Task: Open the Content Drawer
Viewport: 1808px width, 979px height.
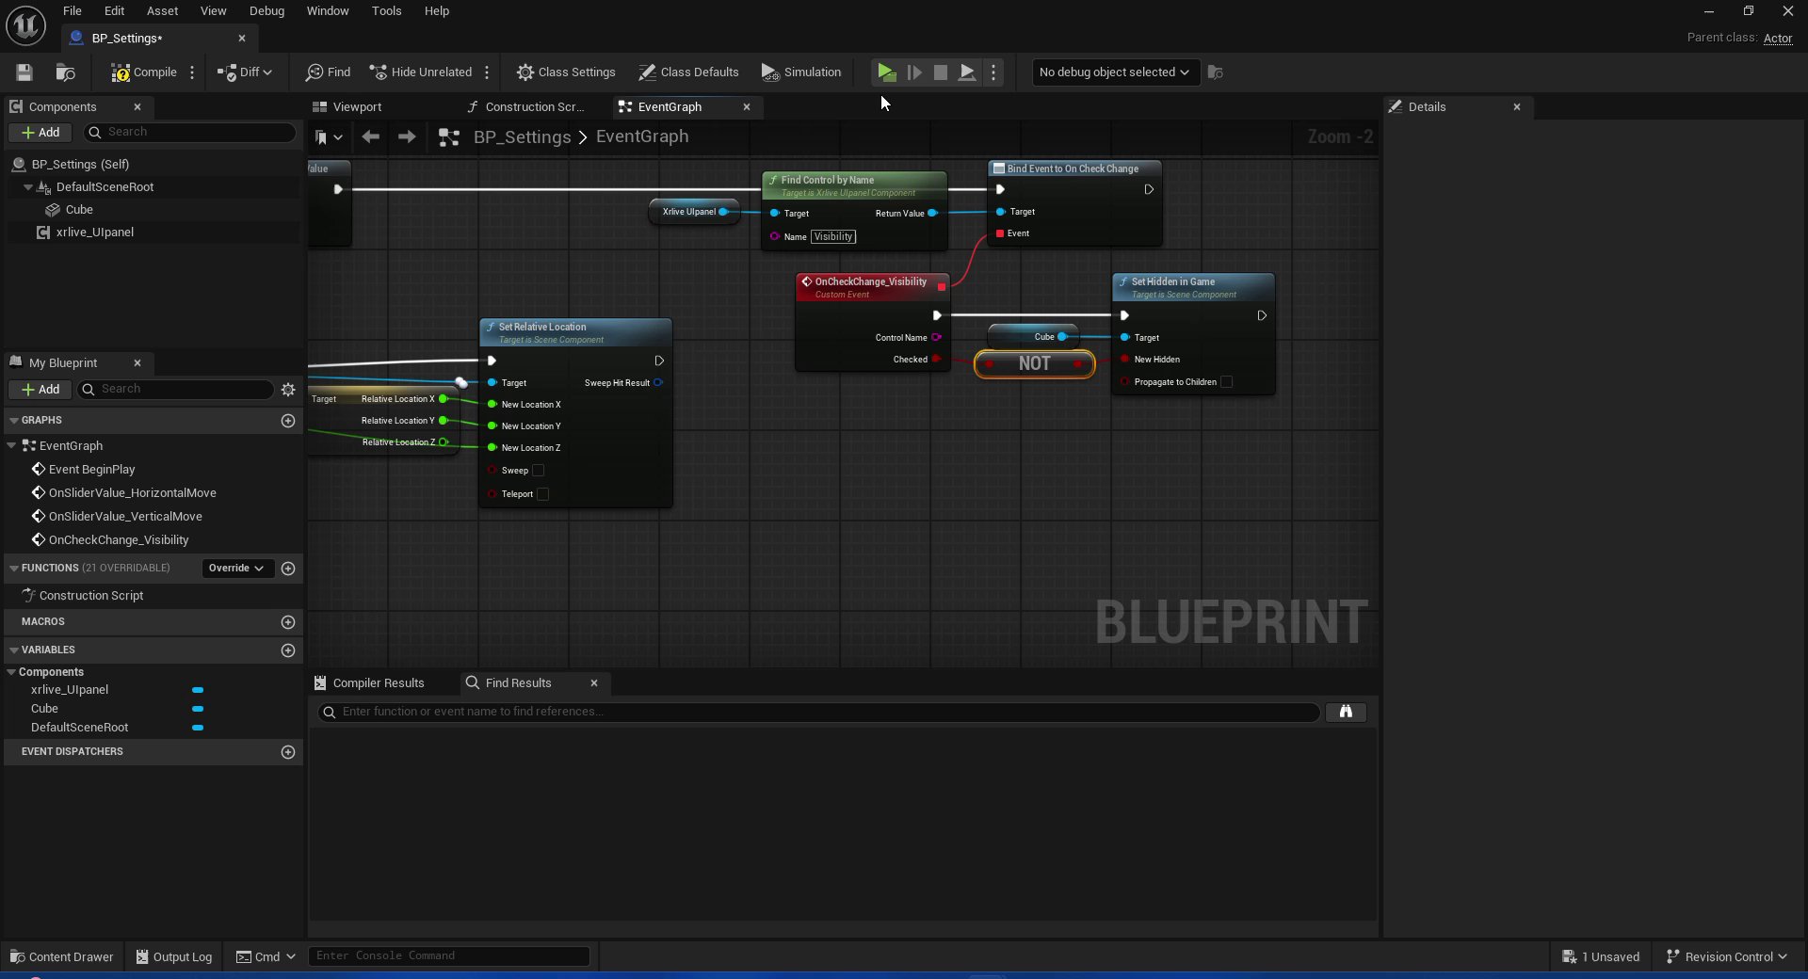Action: tap(61, 957)
